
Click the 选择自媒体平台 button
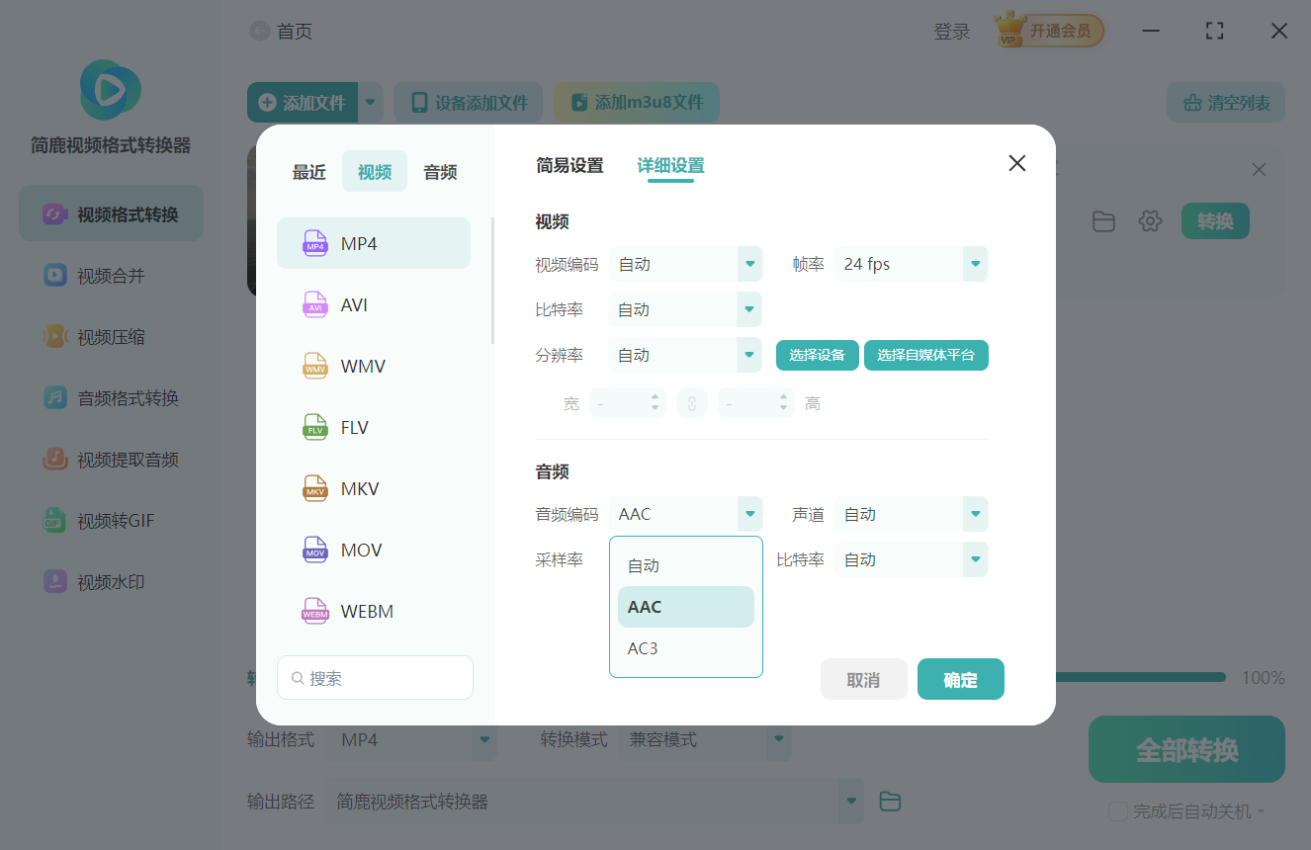pos(926,355)
